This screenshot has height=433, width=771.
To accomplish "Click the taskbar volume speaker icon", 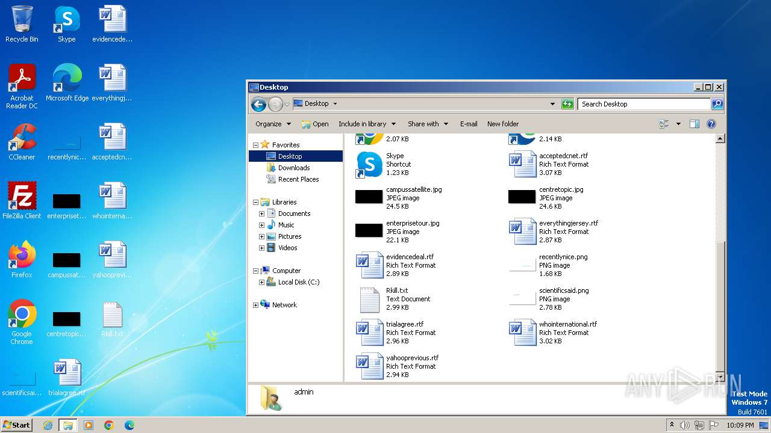I will click(685, 425).
